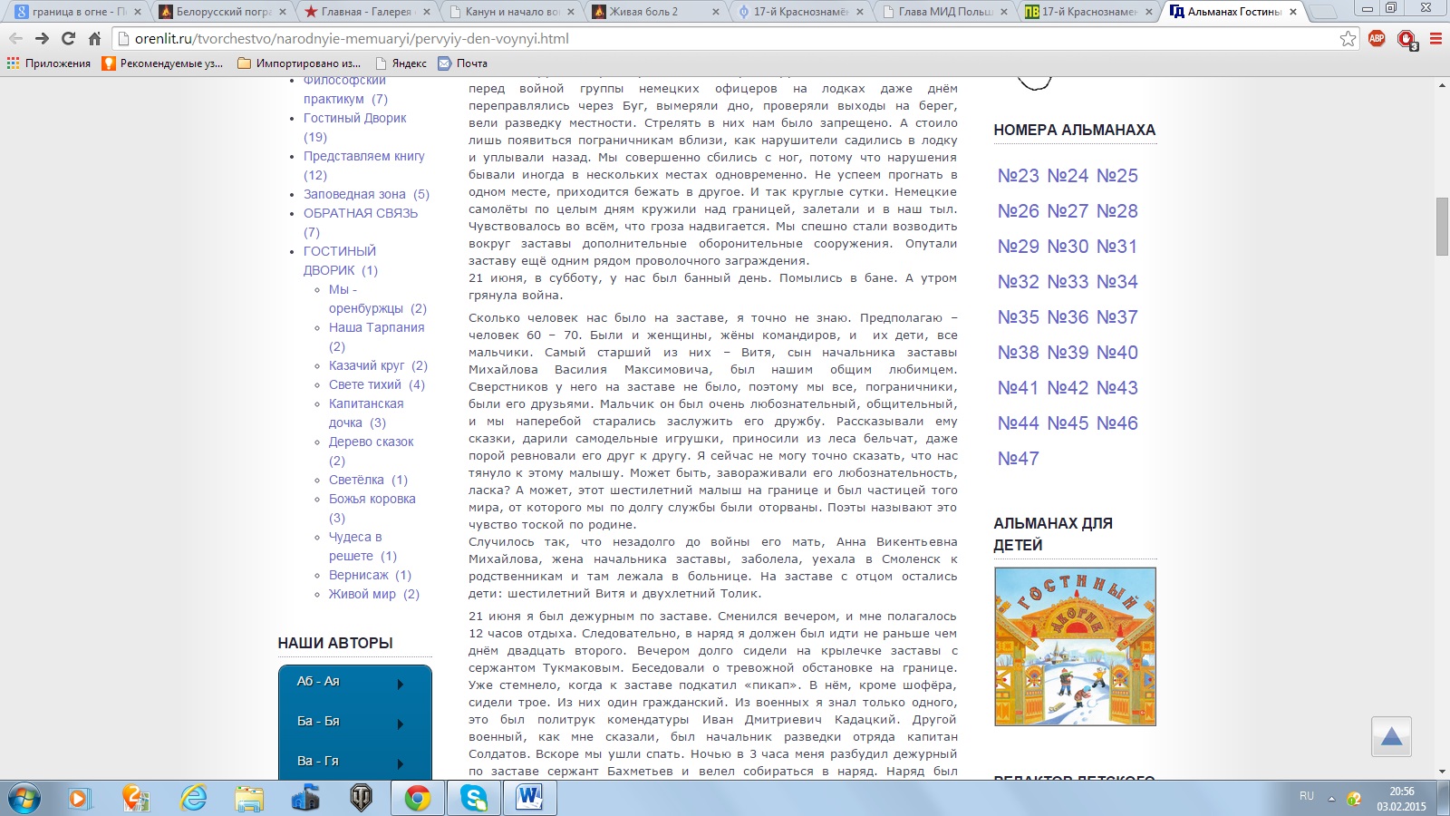Expand the 'Аб - Ая' authors list
1450x816 pixels.
click(x=354, y=682)
